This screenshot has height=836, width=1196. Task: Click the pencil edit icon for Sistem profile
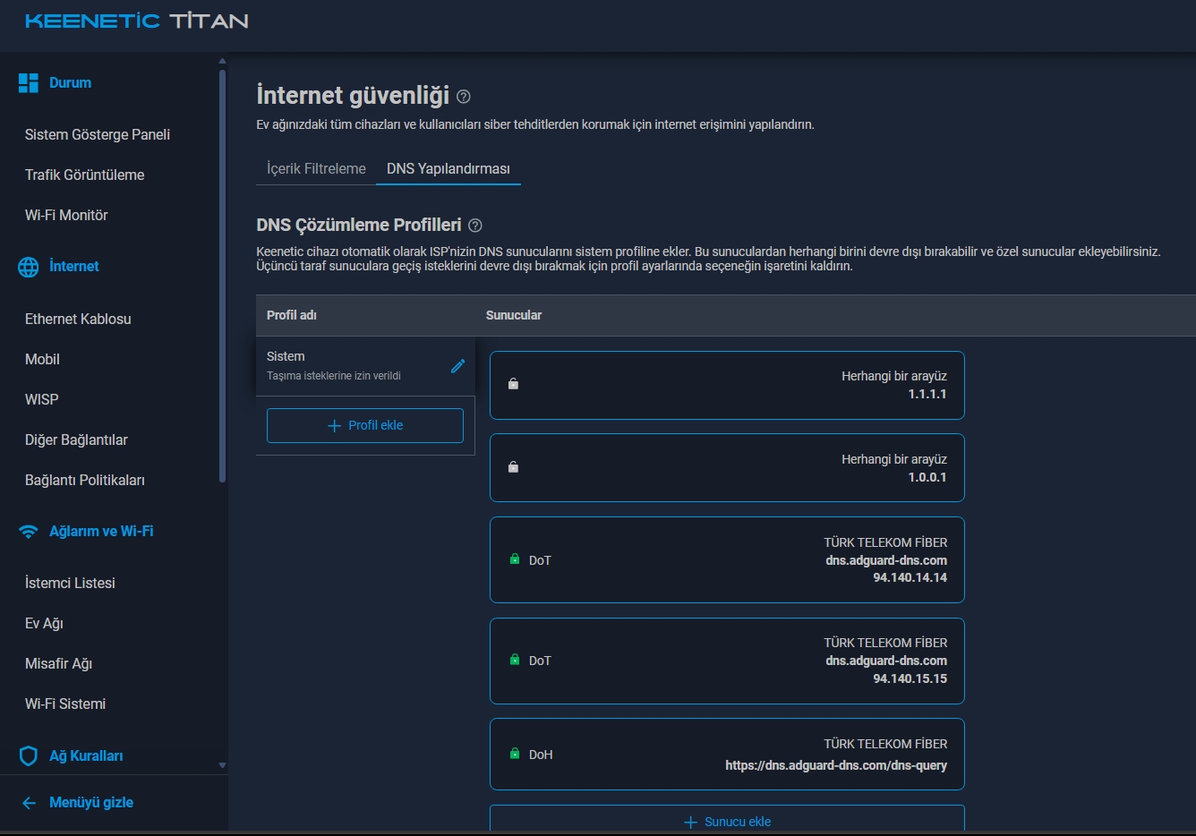(x=457, y=366)
